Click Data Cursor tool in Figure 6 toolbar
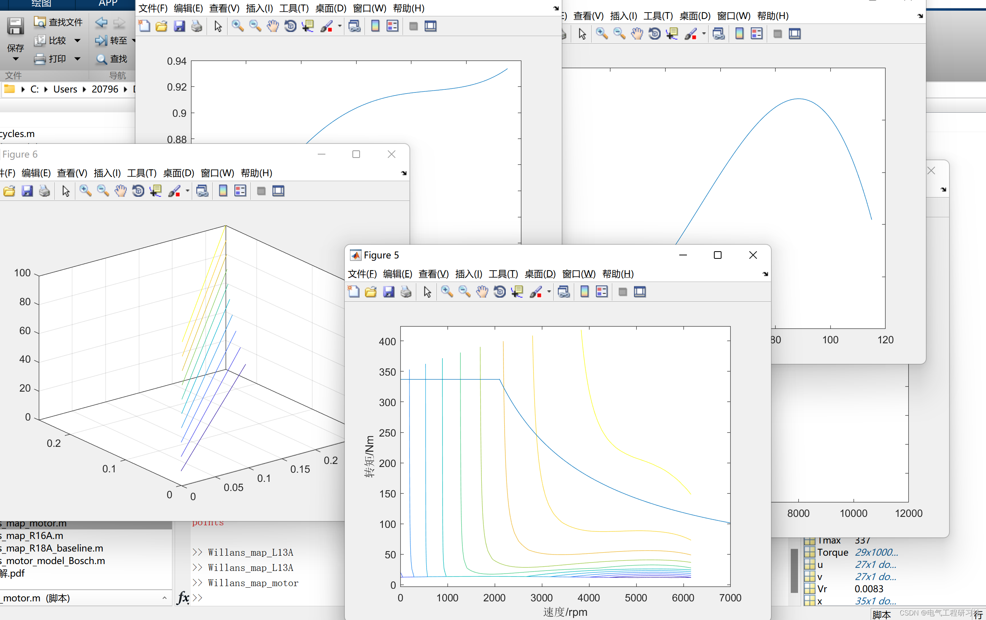 [x=156, y=191]
